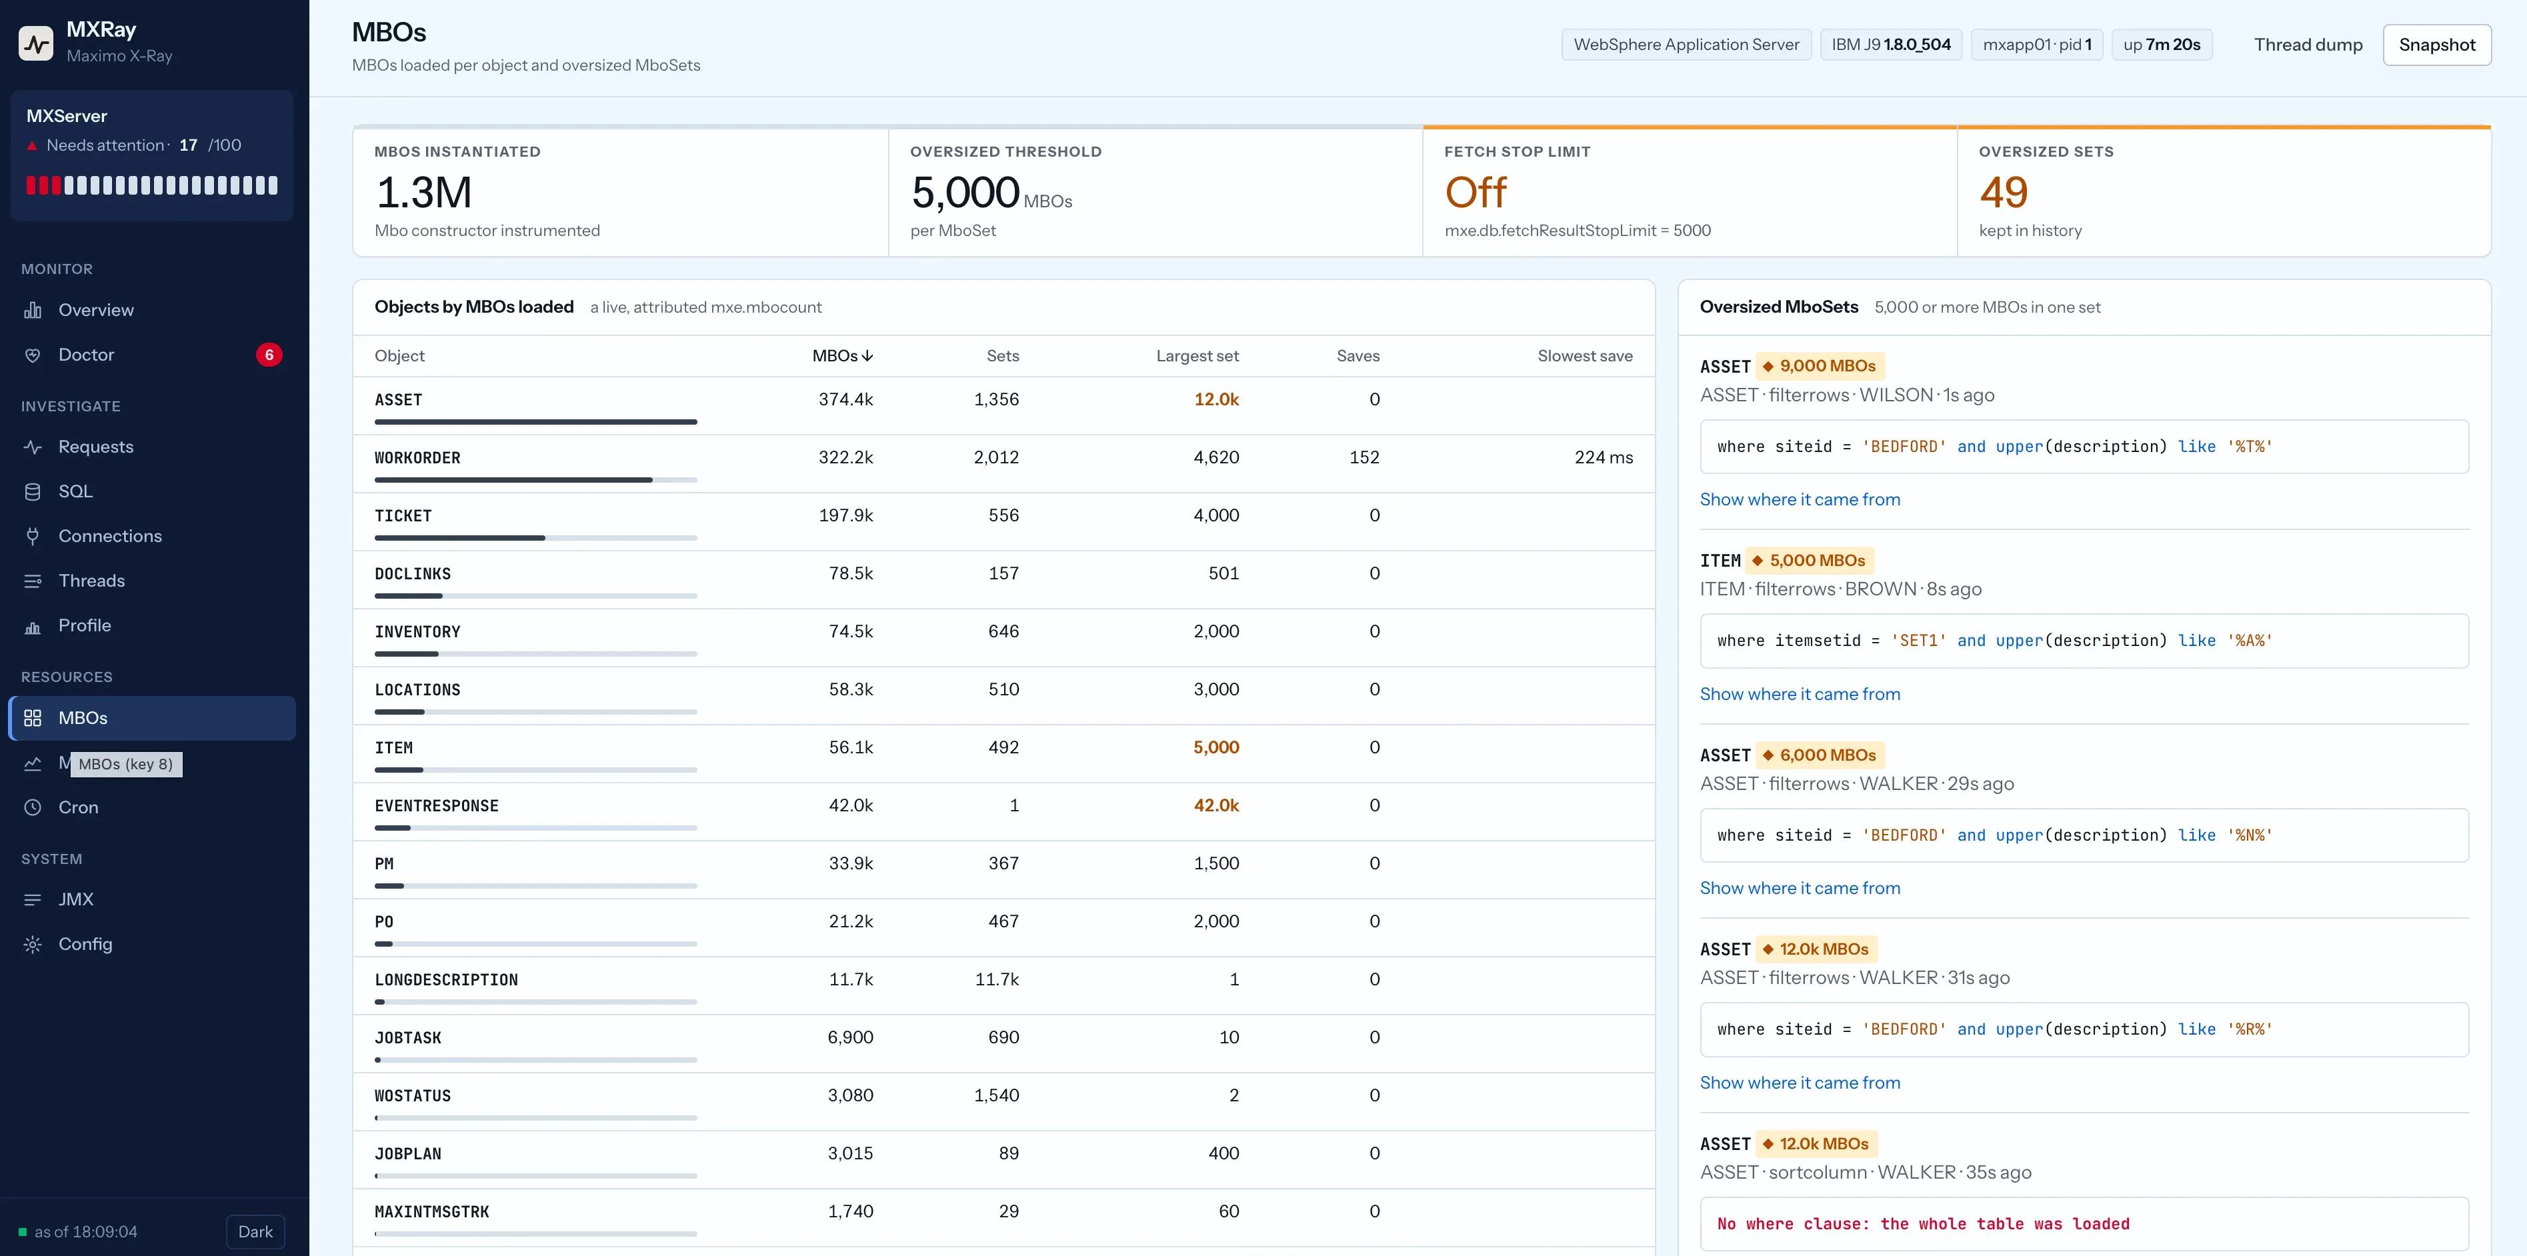Click the Doctor heart-shield icon
The image size is (2527, 1256).
coord(33,355)
